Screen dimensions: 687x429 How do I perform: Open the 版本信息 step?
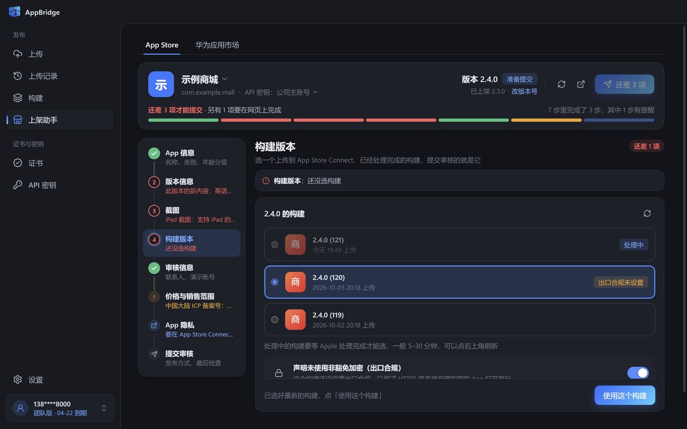coord(192,186)
